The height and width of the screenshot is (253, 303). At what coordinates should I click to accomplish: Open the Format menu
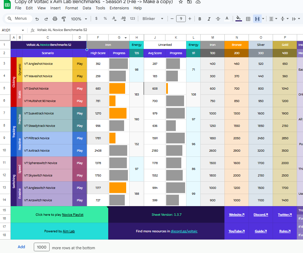click(x=71, y=8)
